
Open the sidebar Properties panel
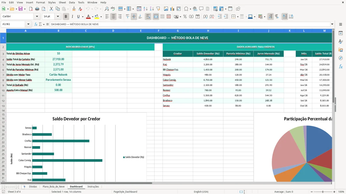(x=341, y=33)
